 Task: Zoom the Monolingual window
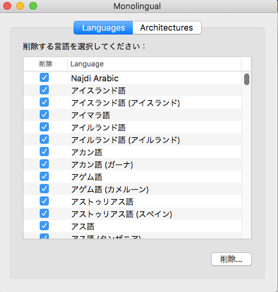[x=33, y=6]
